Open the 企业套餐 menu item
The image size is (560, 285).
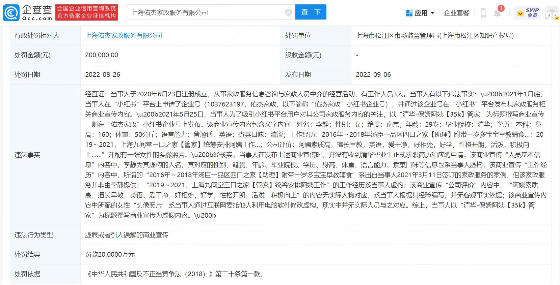(x=457, y=13)
